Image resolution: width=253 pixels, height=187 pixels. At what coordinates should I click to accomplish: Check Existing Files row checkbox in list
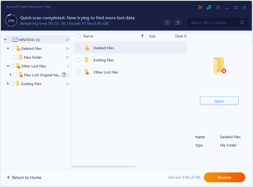(78, 60)
